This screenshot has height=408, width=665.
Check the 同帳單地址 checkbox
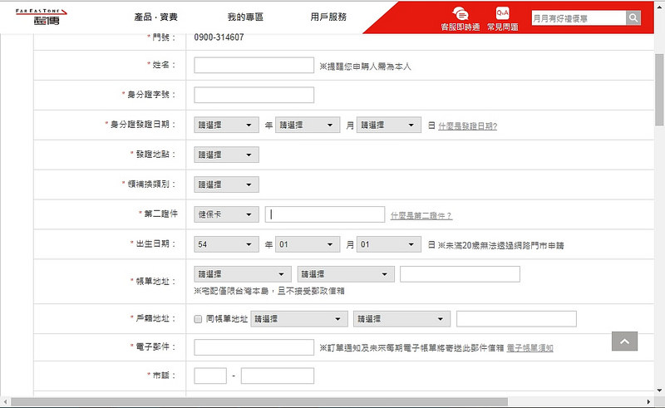pyautogui.click(x=198, y=318)
